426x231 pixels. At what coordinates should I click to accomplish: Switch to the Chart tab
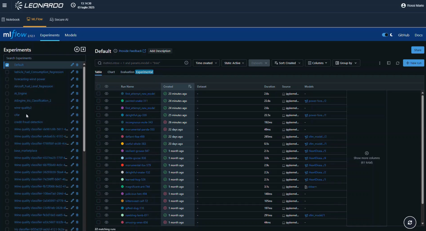tap(111, 72)
